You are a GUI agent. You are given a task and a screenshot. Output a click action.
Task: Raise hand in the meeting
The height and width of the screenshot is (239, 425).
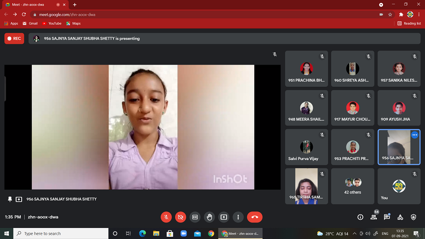pos(210,217)
